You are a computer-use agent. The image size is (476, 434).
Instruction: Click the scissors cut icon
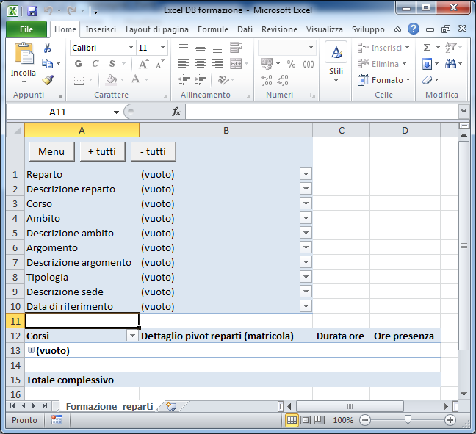click(48, 48)
